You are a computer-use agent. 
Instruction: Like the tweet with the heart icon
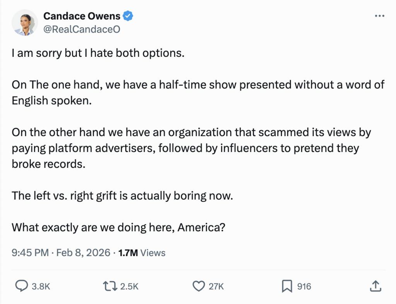click(198, 286)
